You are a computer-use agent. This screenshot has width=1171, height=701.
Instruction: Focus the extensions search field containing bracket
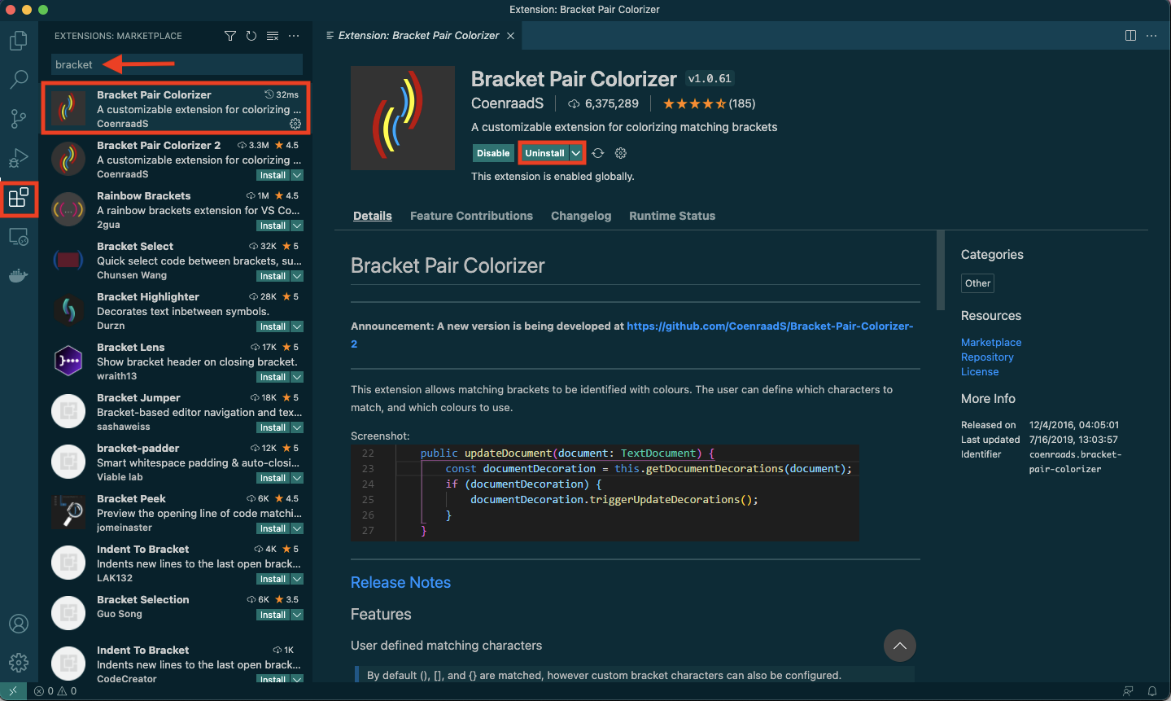click(177, 64)
